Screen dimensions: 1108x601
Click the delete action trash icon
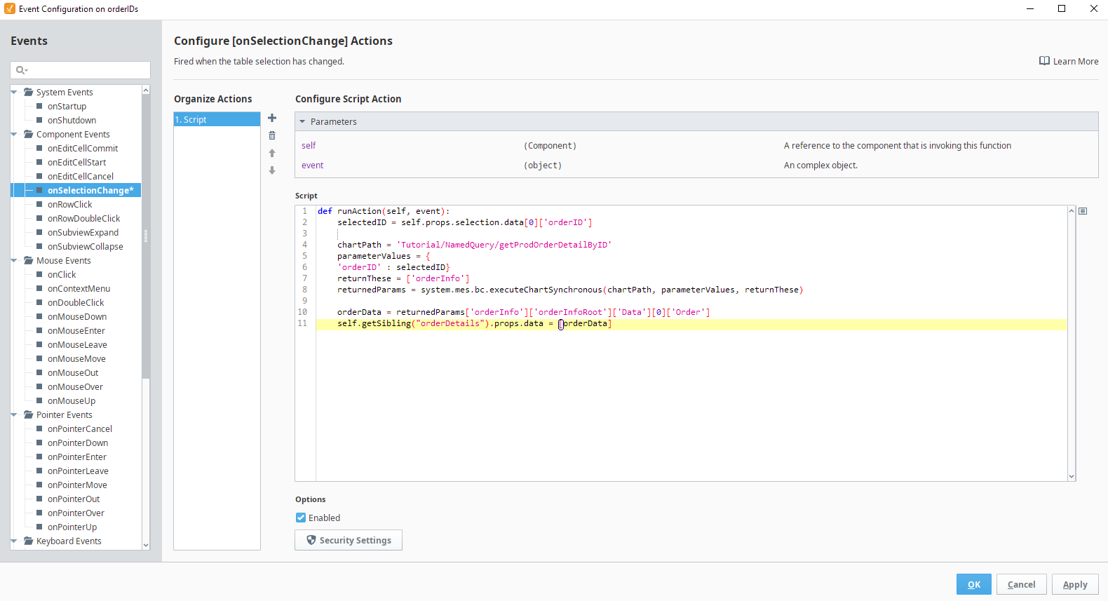click(x=272, y=136)
